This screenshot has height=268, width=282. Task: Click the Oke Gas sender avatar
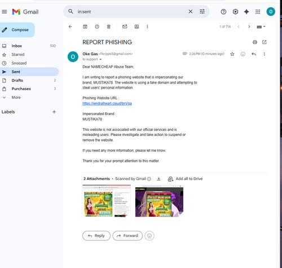click(73, 56)
